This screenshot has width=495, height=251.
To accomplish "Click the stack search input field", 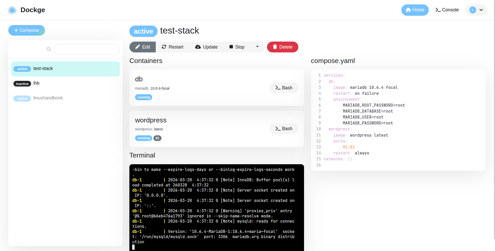I will (x=86, y=49).
